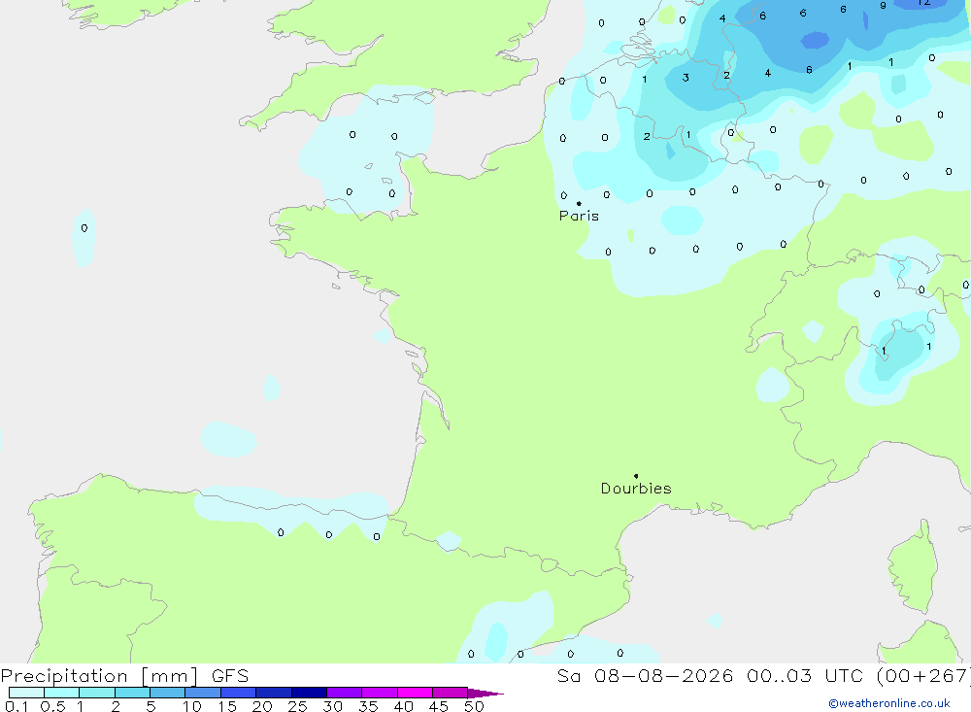Click the '00..03 UTC' time range text

coord(804,676)
